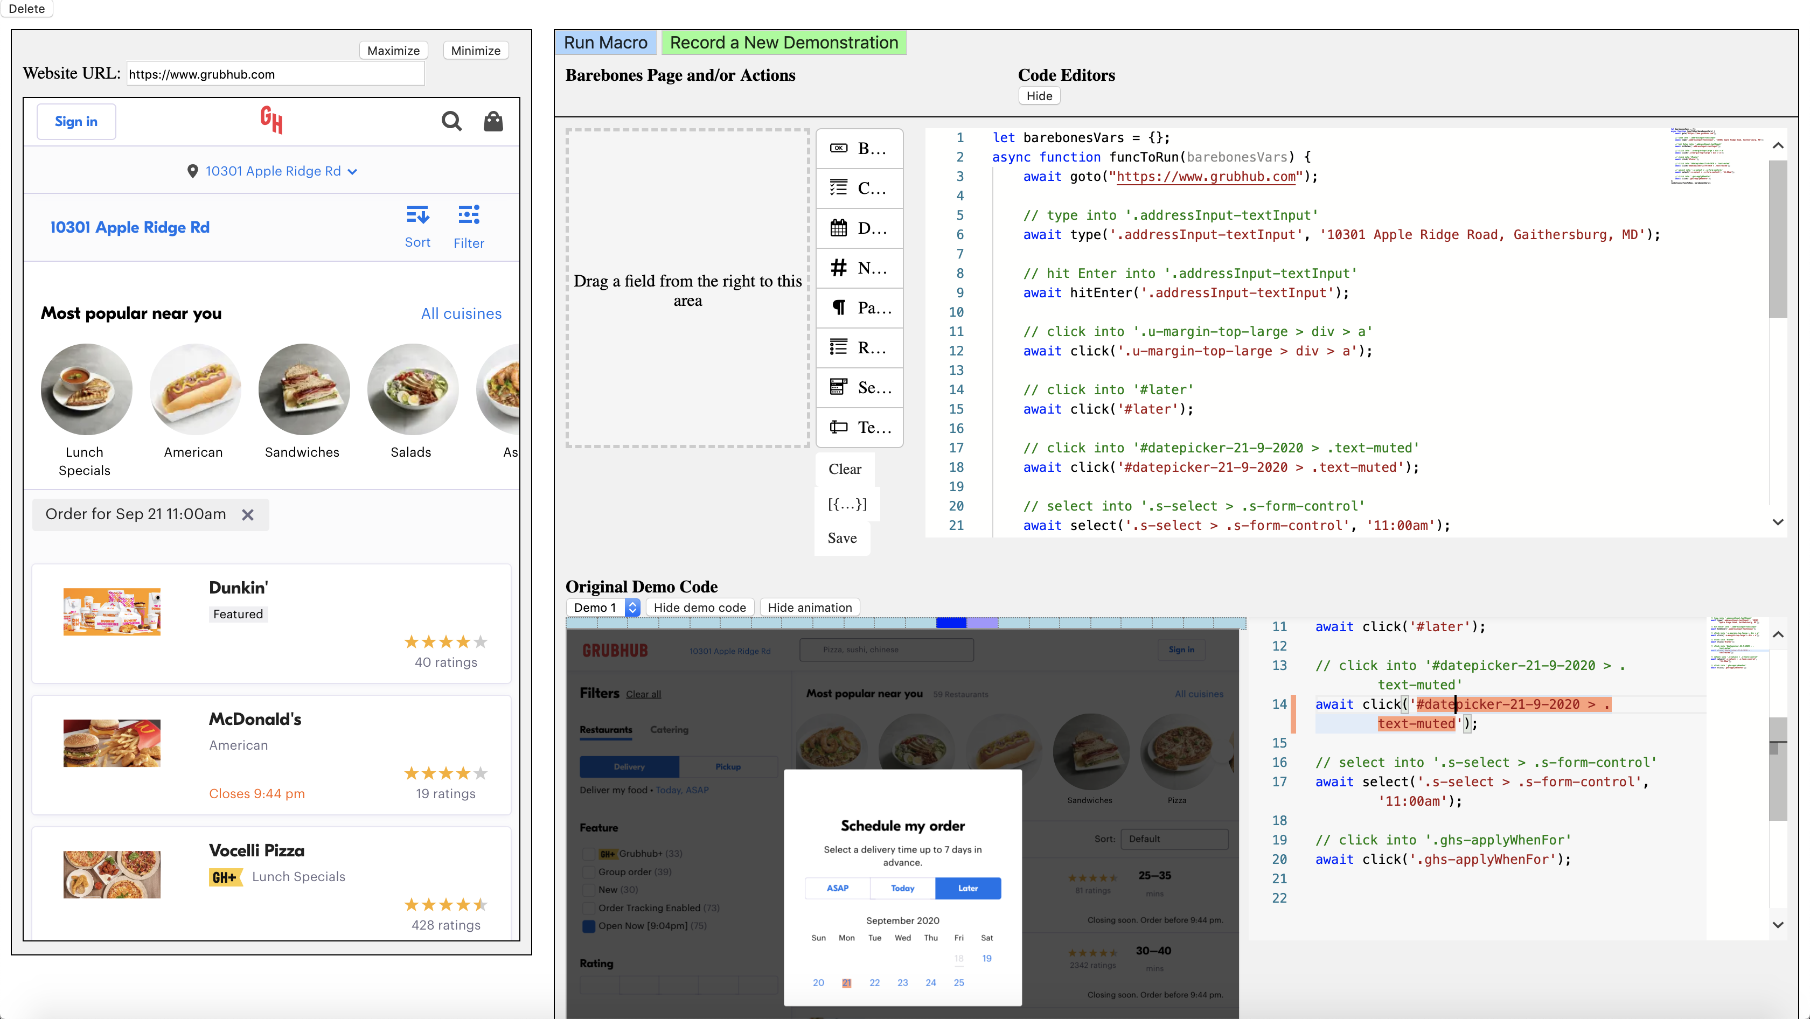Click the Clear button below field list
Screen dimensions: 1810x1019
pyautogui.click(x=845, y=469)
